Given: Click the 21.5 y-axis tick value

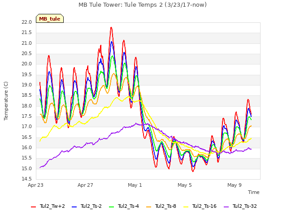Looking at the screenshot, I should (27, 33).
